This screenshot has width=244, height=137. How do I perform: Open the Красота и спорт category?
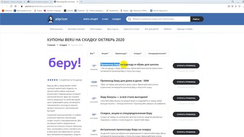click(x=132, y=29)
